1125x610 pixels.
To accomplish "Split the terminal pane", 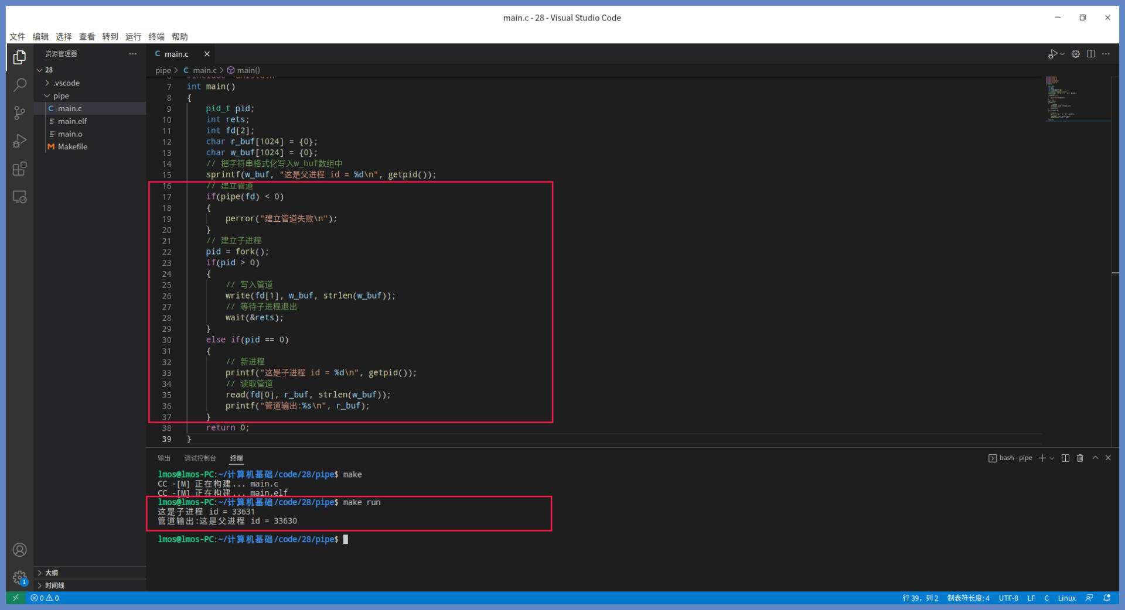I will 1065,458.
